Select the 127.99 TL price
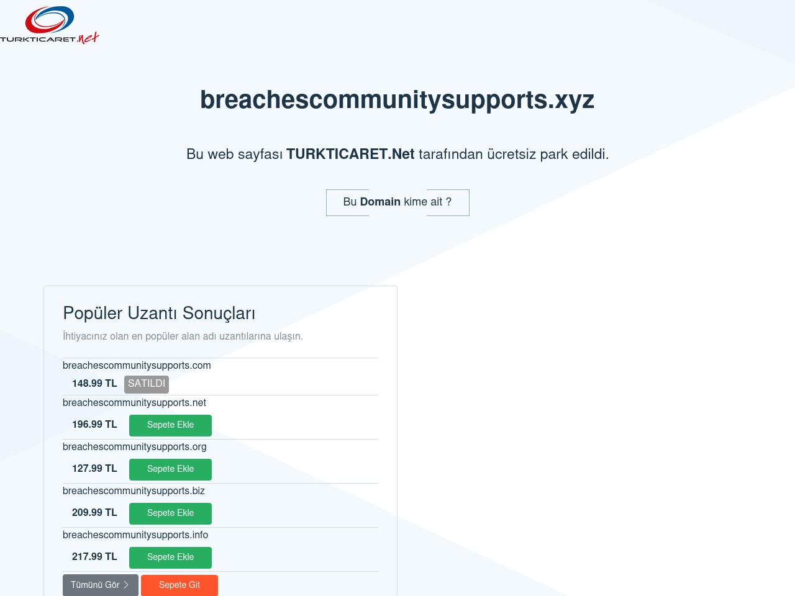Screen dimensions: 795x596 tap(94, 469)
